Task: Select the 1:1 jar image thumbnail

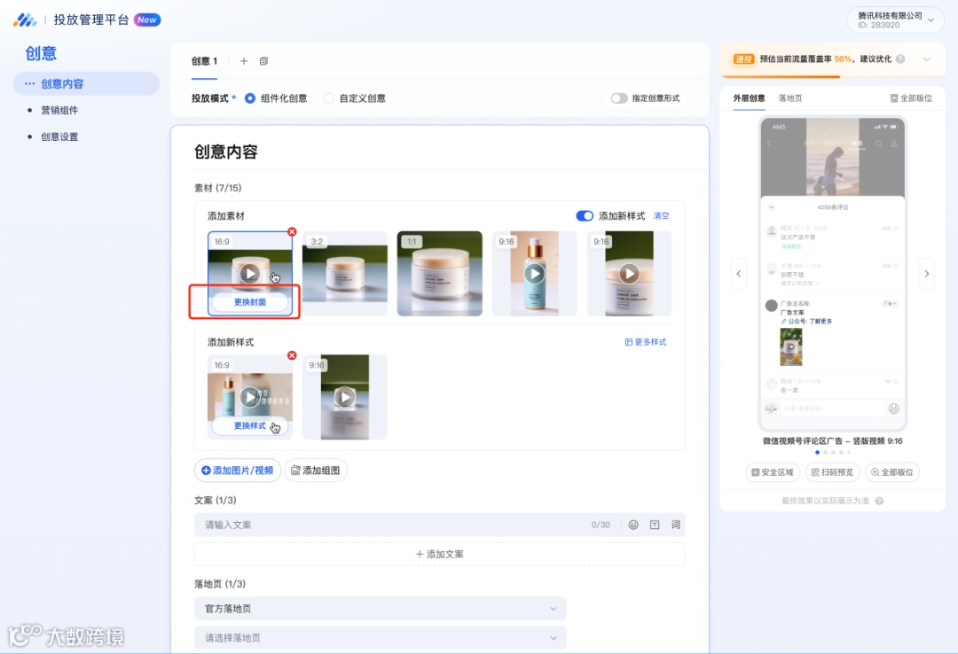Action: (440, 274)
